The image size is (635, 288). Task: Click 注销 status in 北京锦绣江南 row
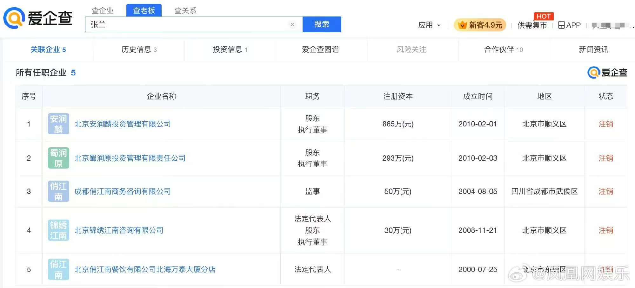(x=606, y=230)
